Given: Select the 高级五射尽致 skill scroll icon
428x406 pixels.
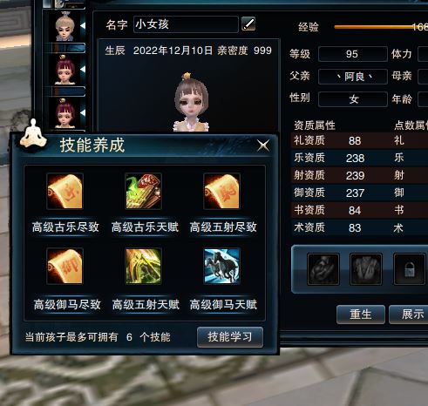Looking at the screenshot, I should coord(221,192).
